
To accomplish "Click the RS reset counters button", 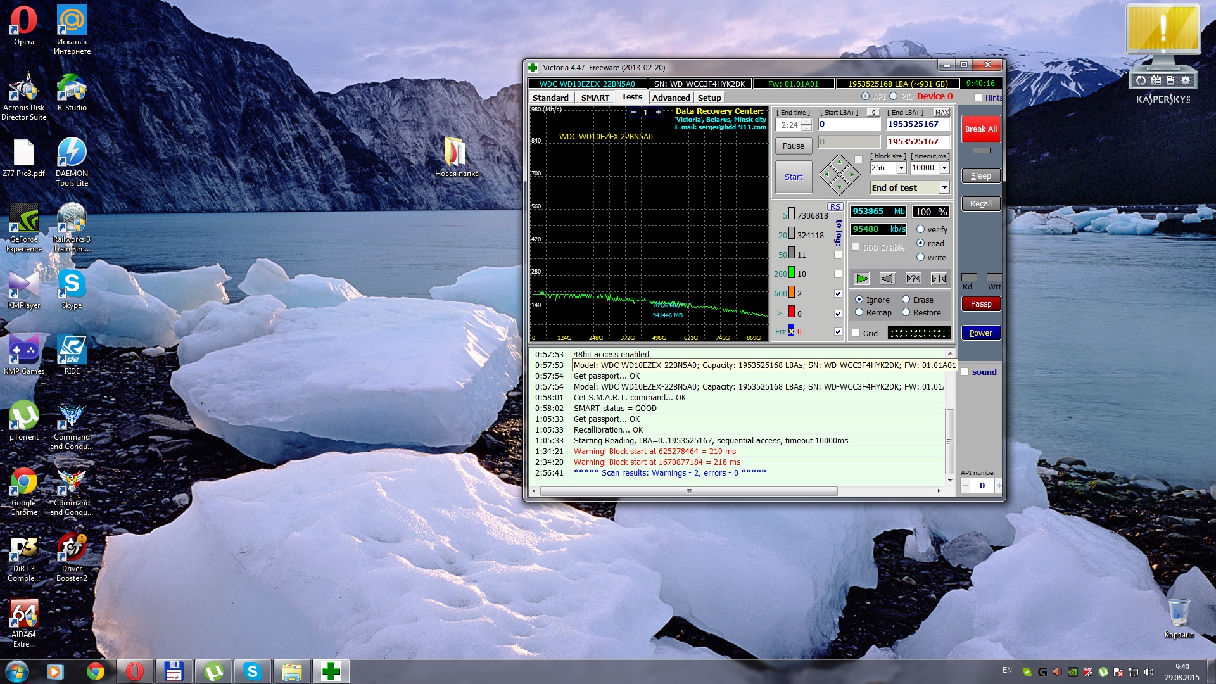I will point(835,207).
